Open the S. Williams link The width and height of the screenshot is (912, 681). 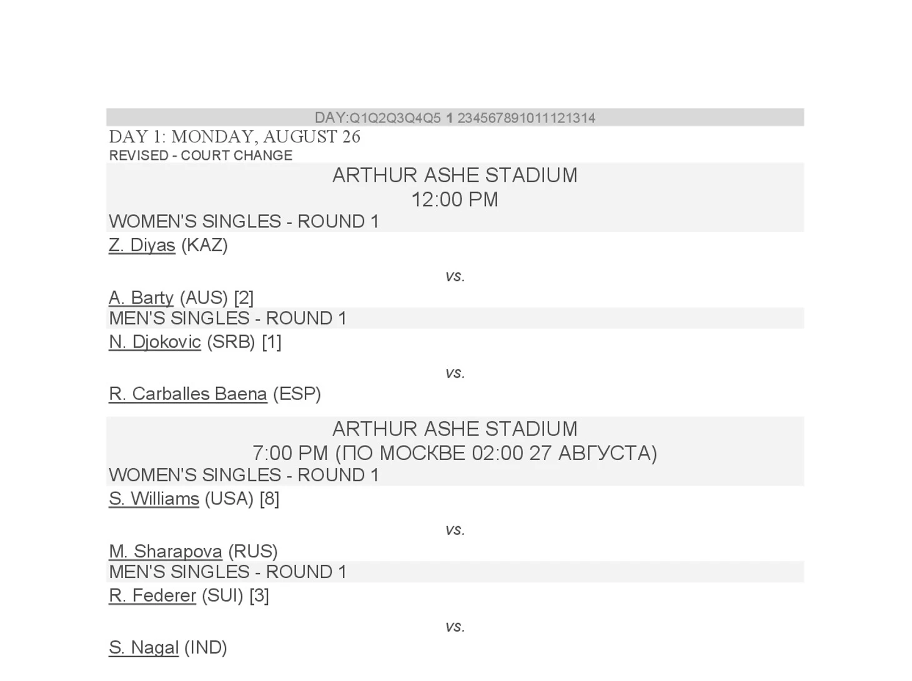pos(154,499)
